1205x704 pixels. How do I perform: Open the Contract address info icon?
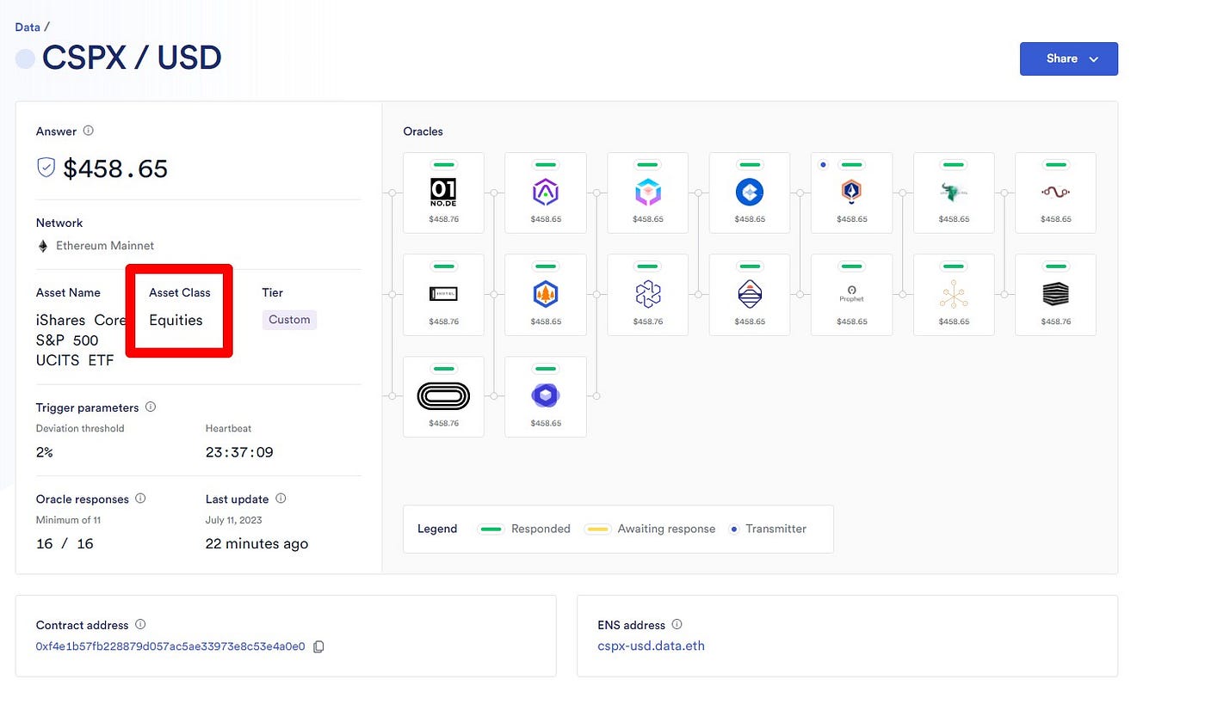[x=140, y=625]
